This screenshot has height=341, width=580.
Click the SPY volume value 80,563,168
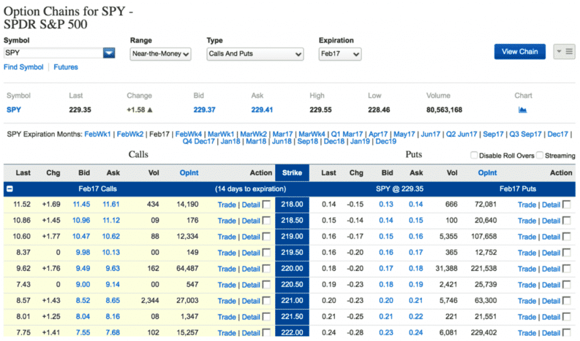point(444,110)
